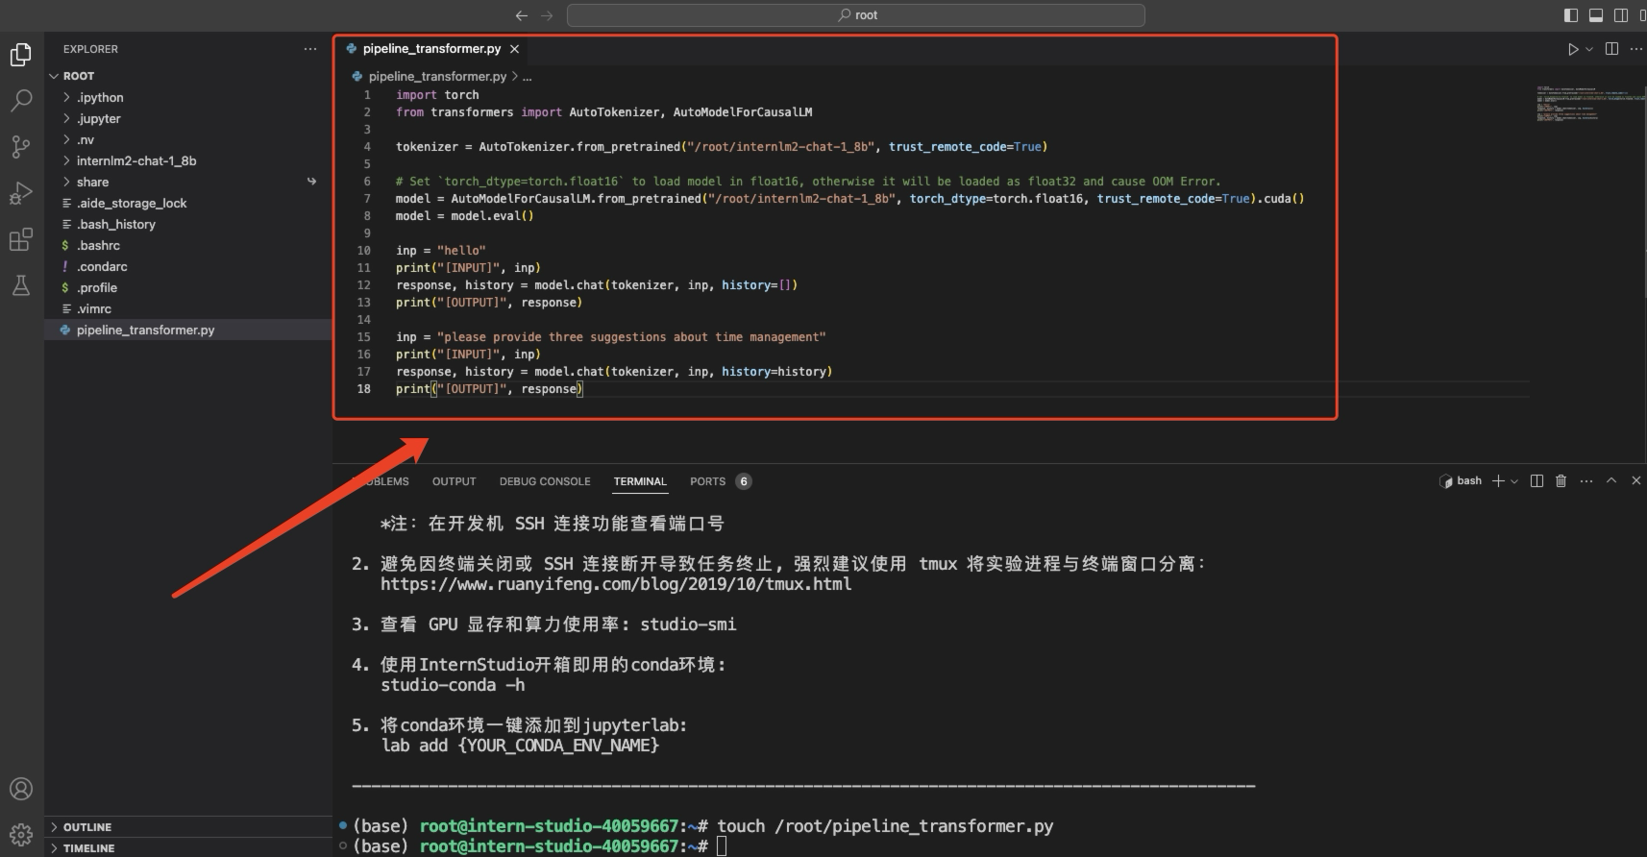Open the .bashrc file
This screenshot has width=1647, height=857.
tap(188, 245)
